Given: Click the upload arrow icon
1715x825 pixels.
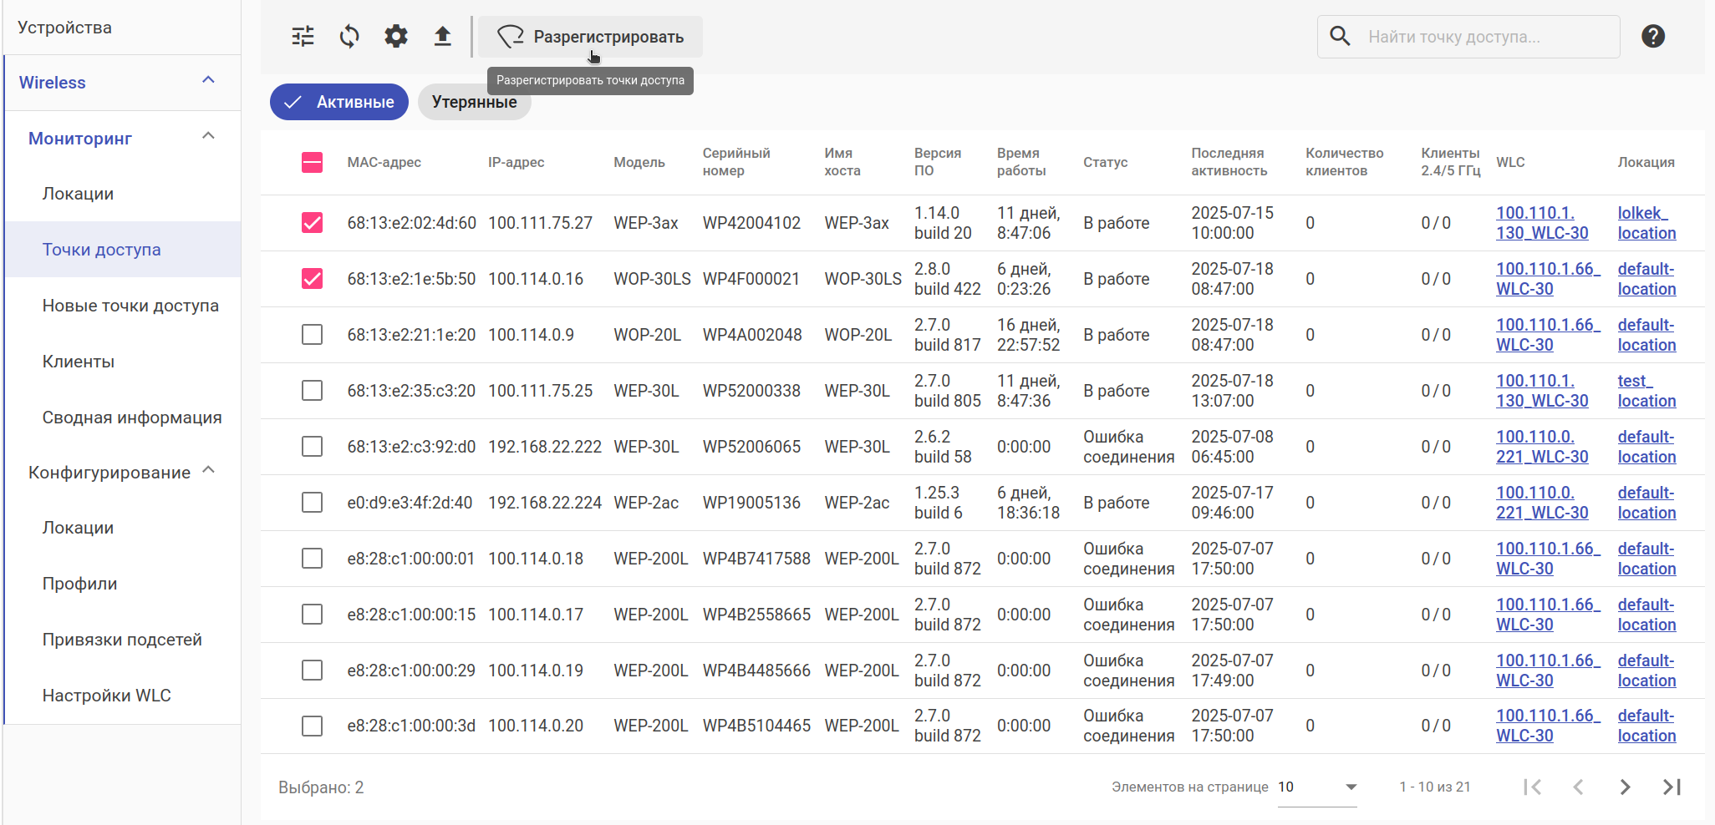Looking at the screenshot, I should coord(442,37).
